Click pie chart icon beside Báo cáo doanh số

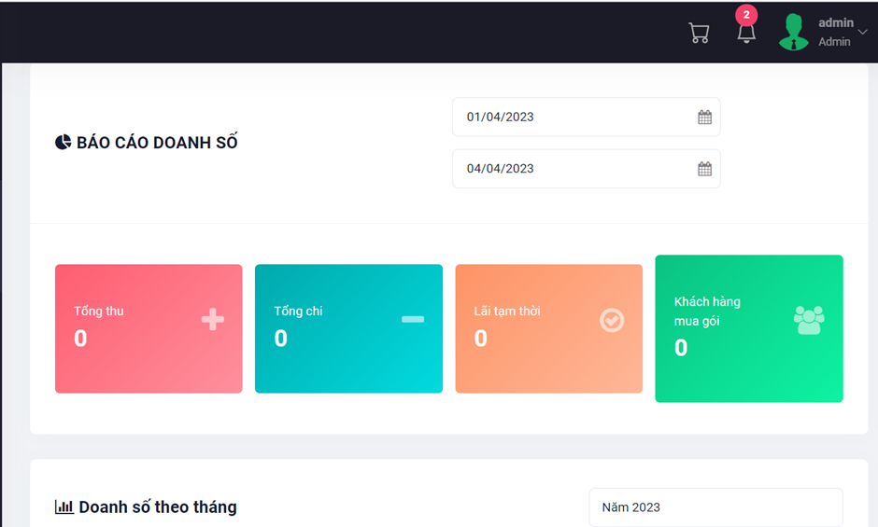(x=63, y=143)
